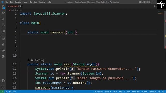166x93 pixels.
Task: Toggle the bottom panel layout
Action: 142,2
